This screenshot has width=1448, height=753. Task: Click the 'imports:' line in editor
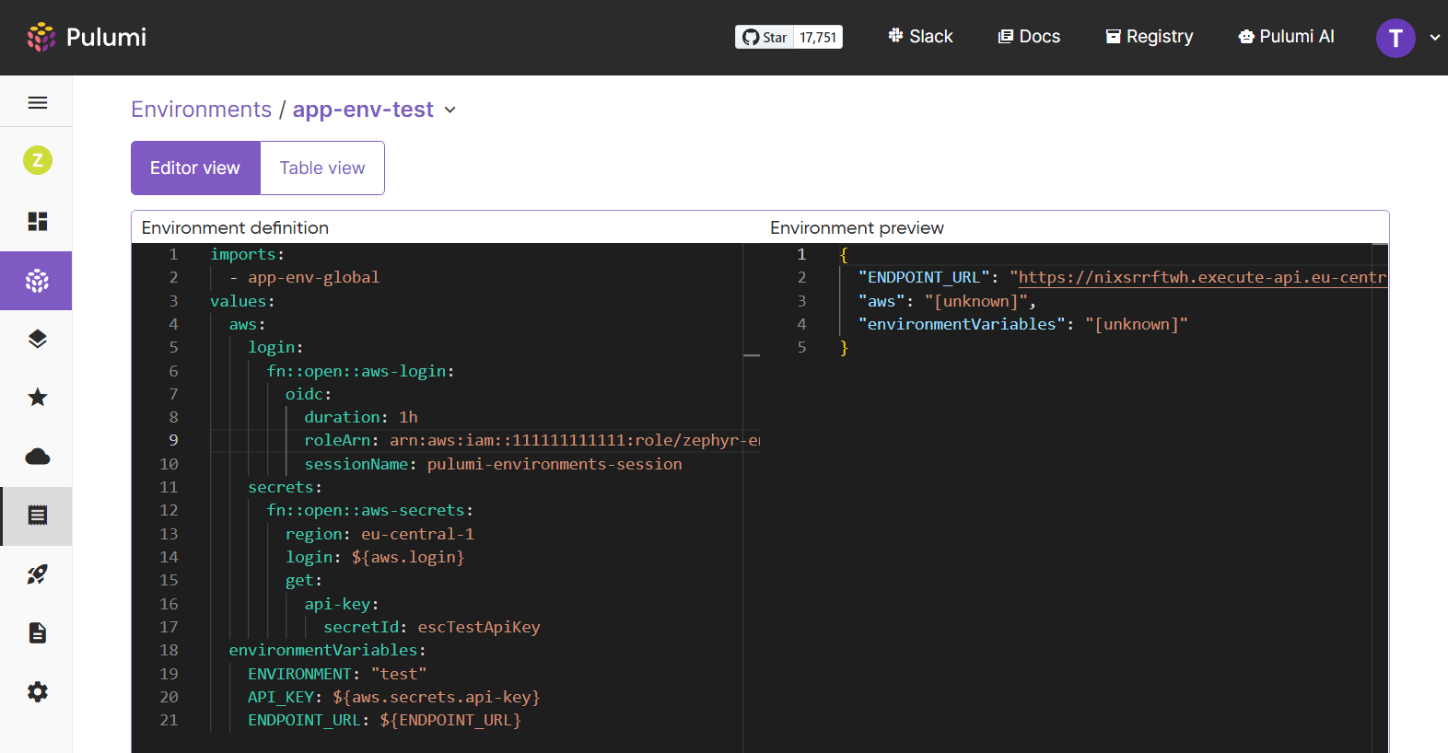tap(247, 254)
